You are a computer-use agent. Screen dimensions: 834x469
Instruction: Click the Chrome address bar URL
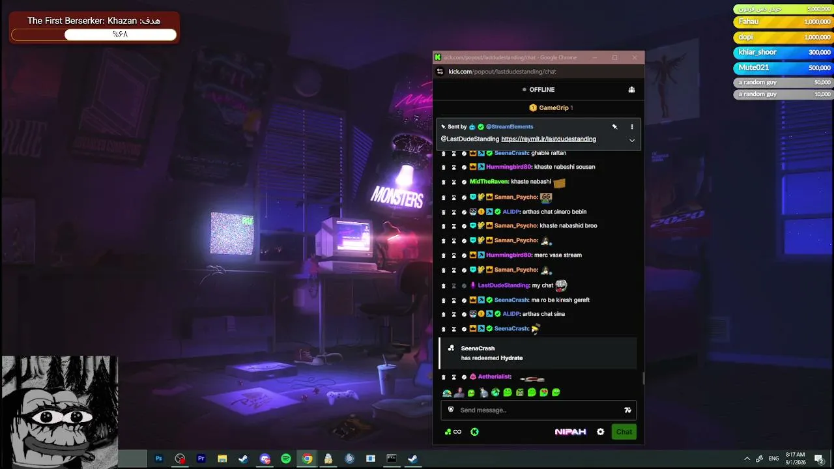(502, 72)
